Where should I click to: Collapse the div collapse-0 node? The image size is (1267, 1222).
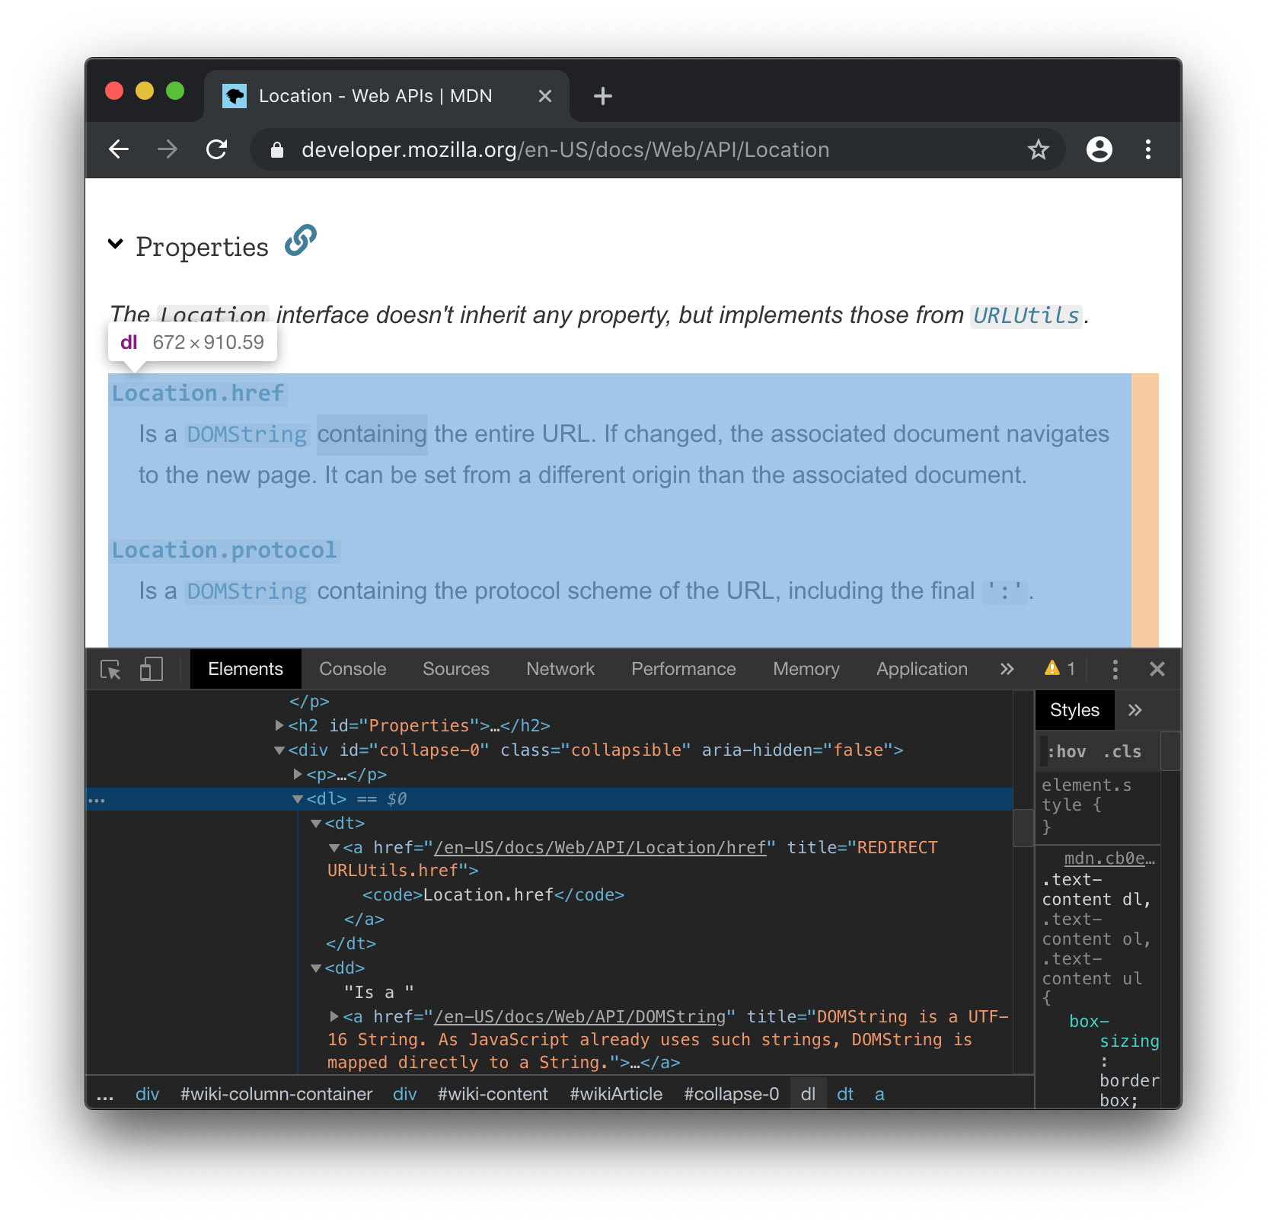[x=279, y=750]
